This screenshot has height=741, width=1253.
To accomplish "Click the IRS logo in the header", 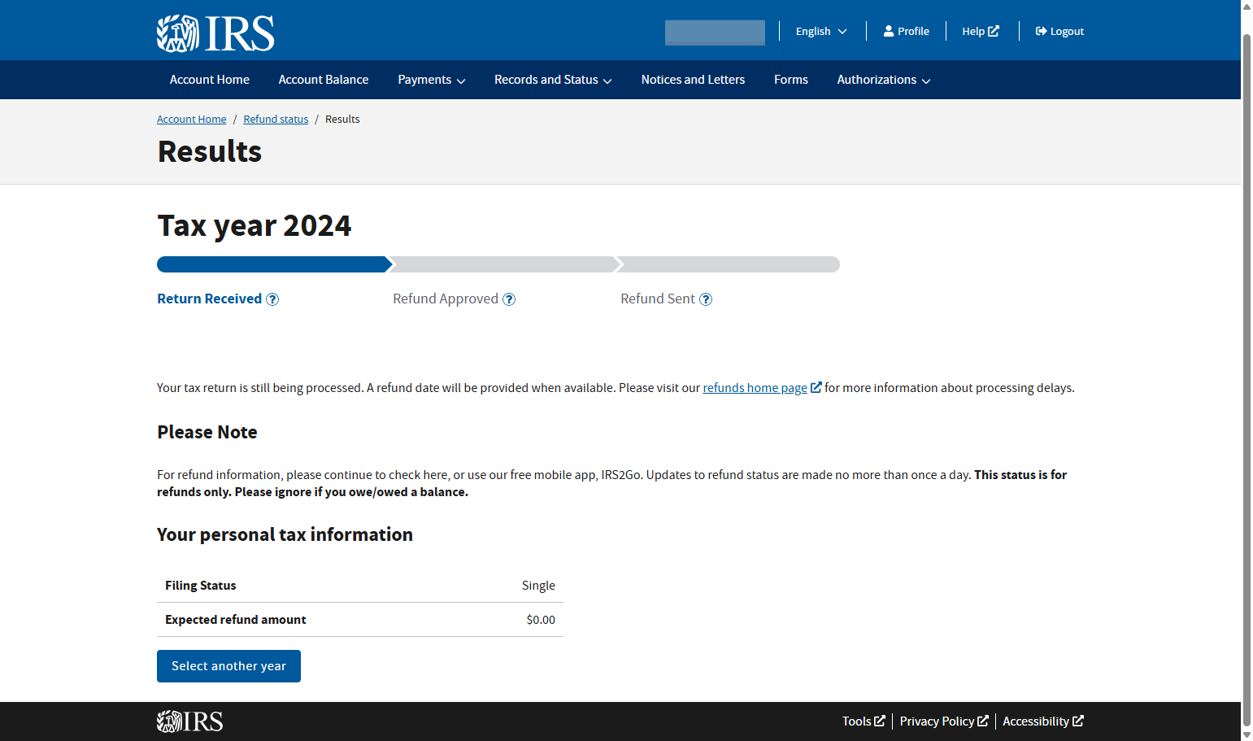I will click(215, 33).
